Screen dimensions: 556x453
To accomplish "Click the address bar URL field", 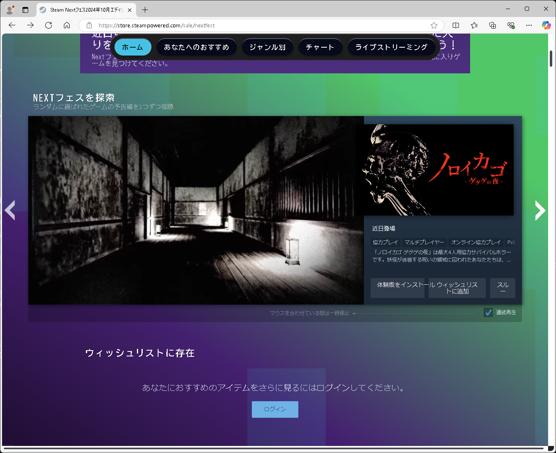I will (x=174, y=25).
